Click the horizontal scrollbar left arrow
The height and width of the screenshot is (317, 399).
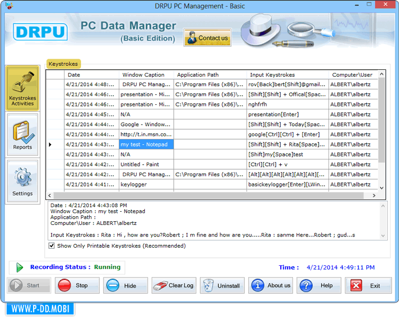pos(50,195)
